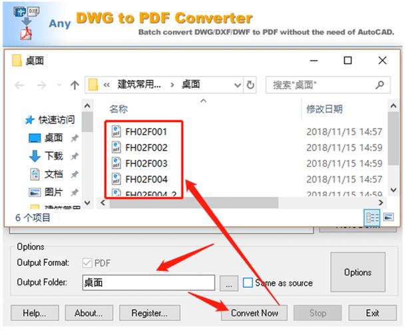Click the search magnifier icon
Image resolution: width=416 pixels, height=333 pixels.
[379, 85]
